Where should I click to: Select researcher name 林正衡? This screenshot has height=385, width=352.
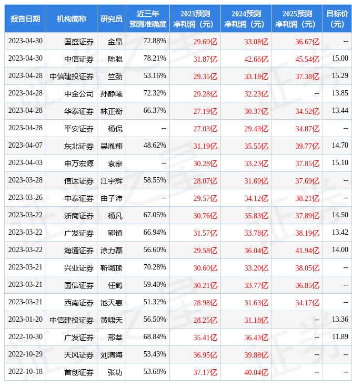click(112, 111)
